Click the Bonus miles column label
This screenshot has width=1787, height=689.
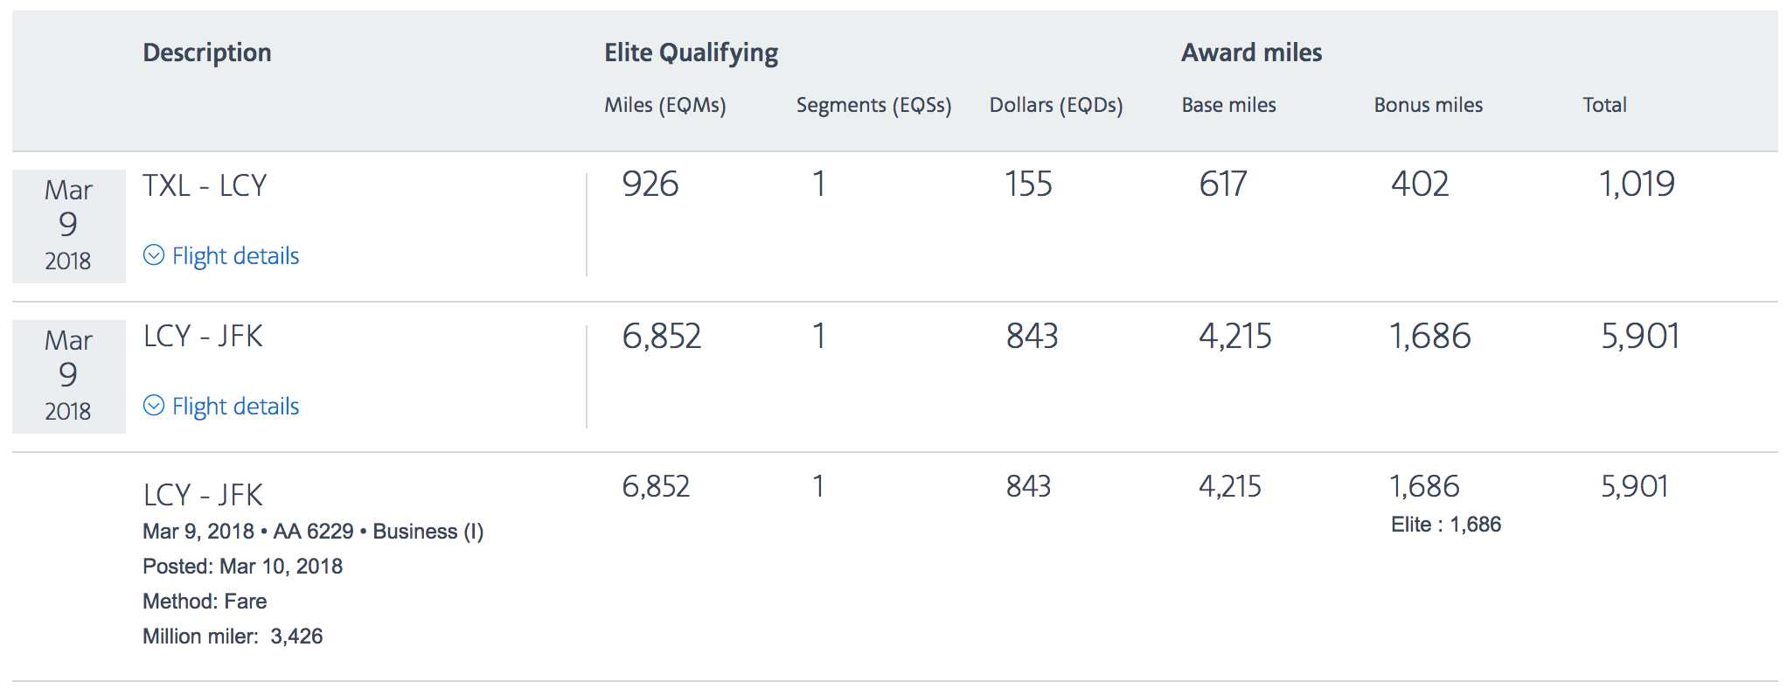click(1428, 106)
